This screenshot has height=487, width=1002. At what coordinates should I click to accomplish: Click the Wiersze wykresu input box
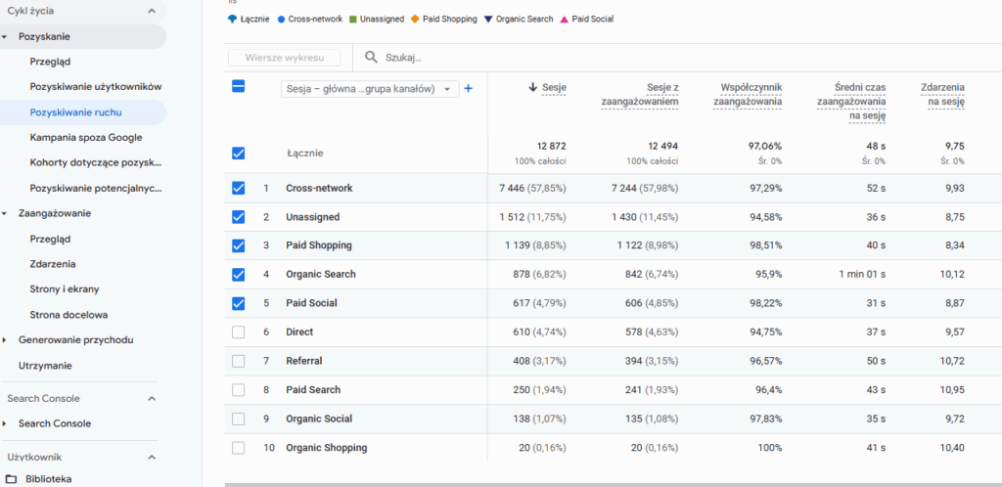point(285,58)
